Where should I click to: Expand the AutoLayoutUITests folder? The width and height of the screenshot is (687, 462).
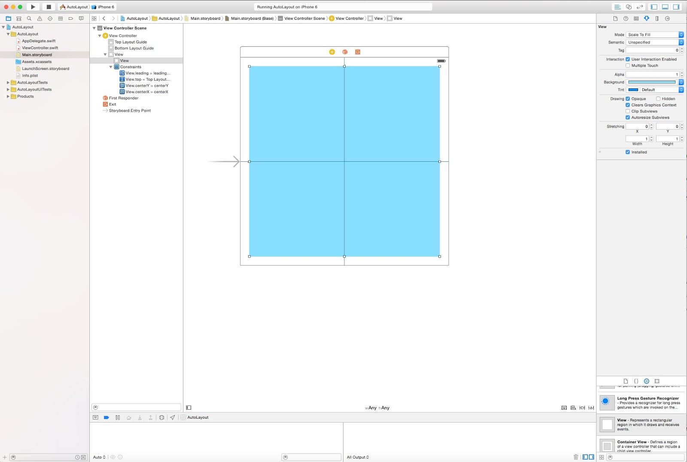point(8,90)
